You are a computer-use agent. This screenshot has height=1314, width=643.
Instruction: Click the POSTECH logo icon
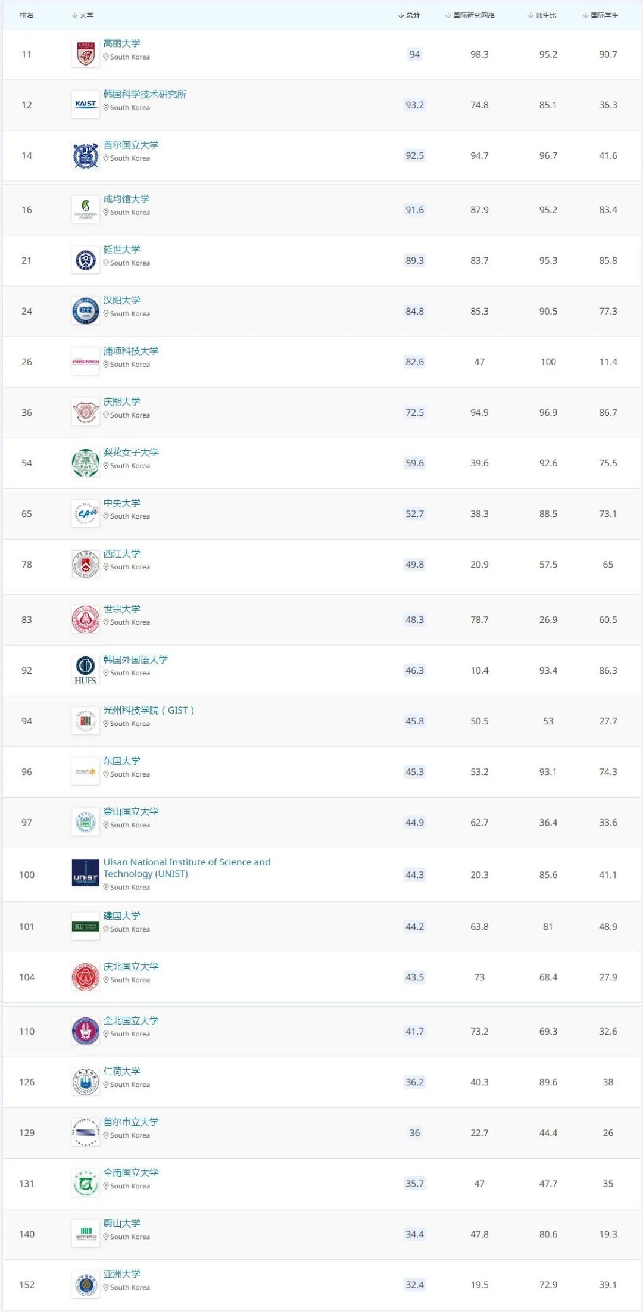click(85, 362)
